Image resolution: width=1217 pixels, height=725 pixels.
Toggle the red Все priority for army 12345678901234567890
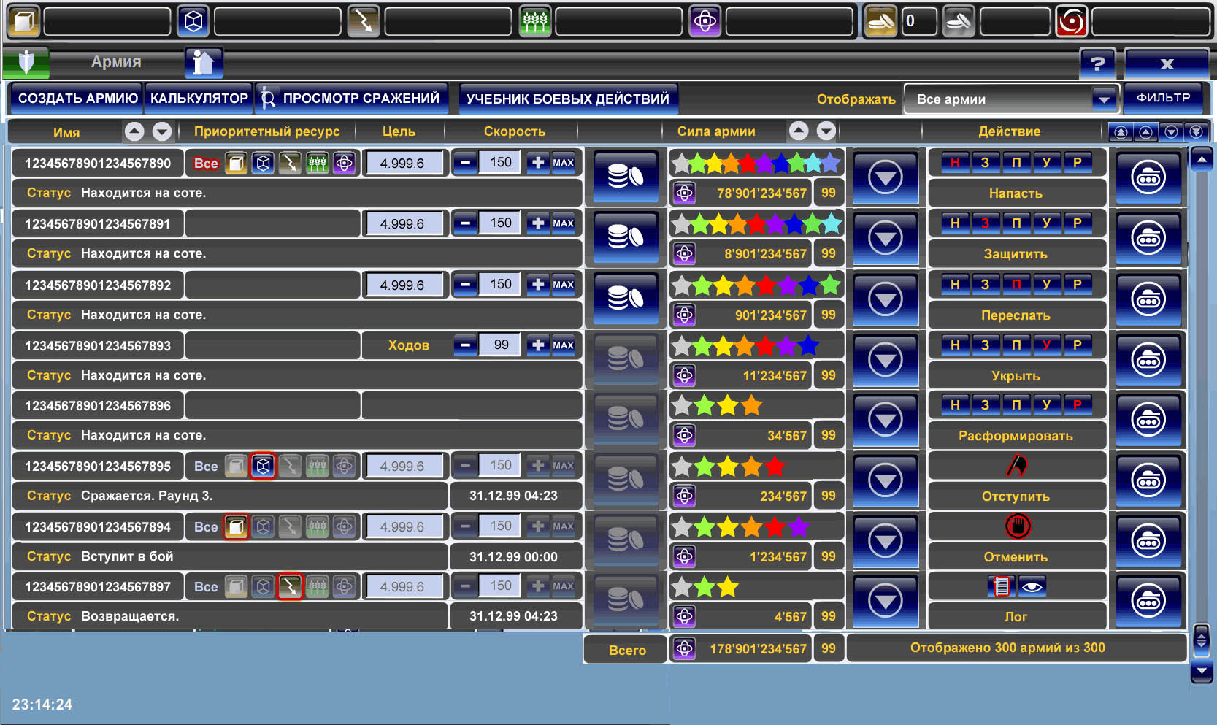pos(206,164)
